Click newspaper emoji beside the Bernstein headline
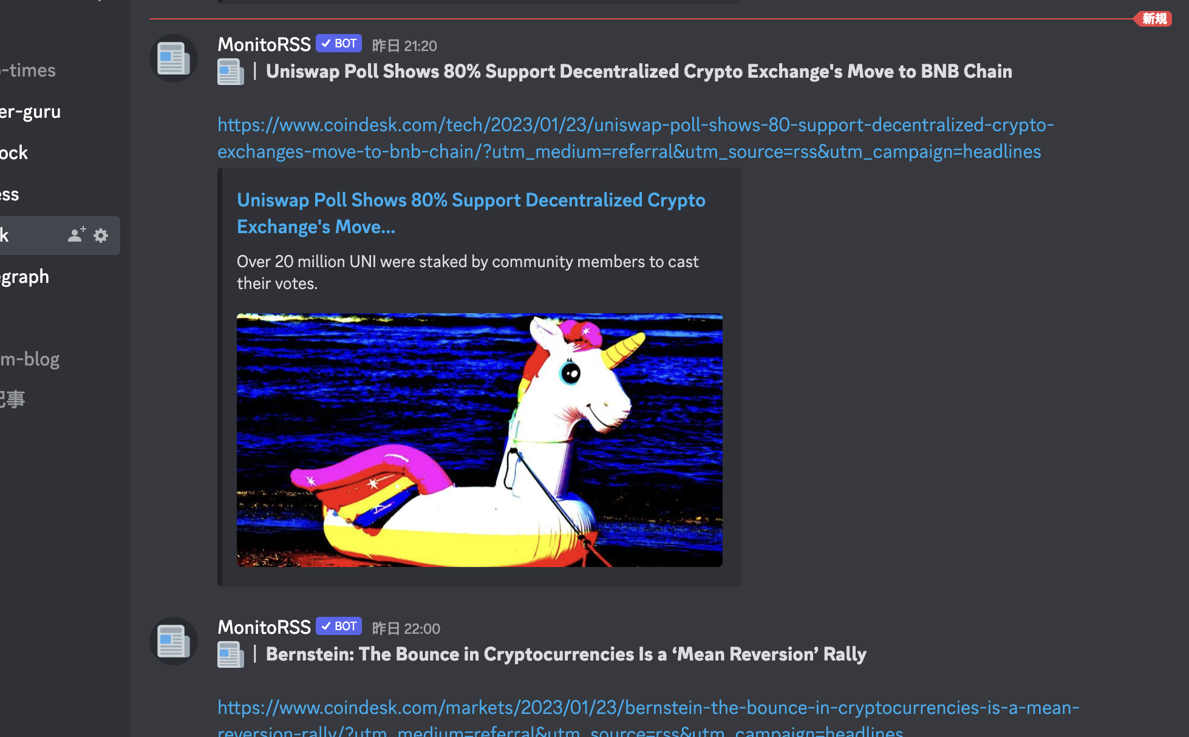Screen dimensions: 1189x737 pos(231,654)
